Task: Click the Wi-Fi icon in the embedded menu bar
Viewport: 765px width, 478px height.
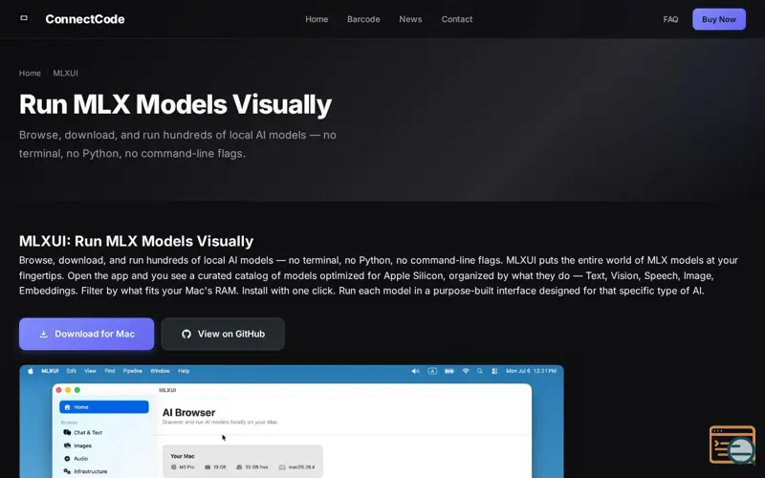Action: click(466, 371)
